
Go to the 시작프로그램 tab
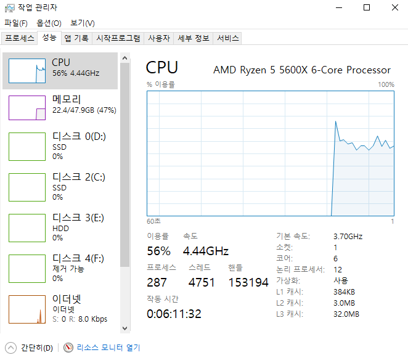(118, 38)
